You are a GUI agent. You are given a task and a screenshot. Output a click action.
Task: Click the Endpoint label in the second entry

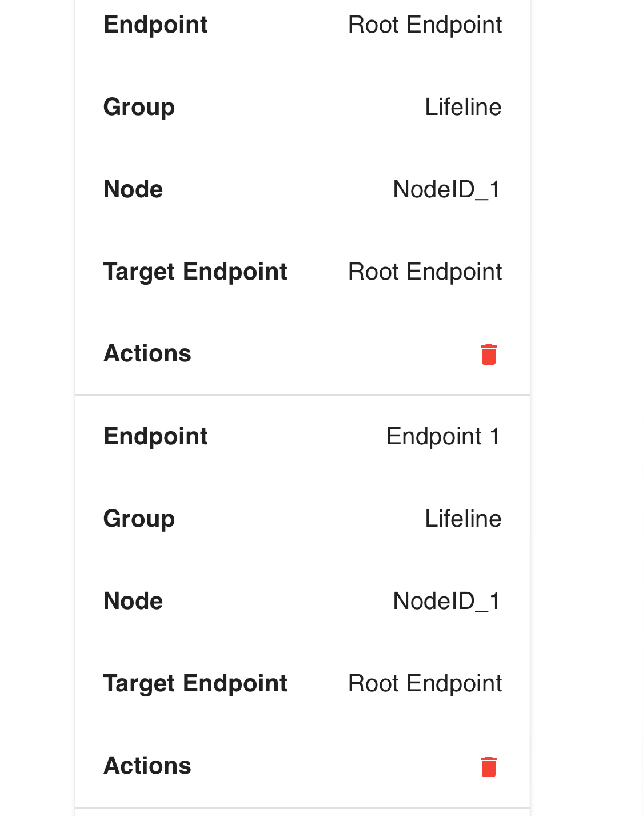(155, 436)
